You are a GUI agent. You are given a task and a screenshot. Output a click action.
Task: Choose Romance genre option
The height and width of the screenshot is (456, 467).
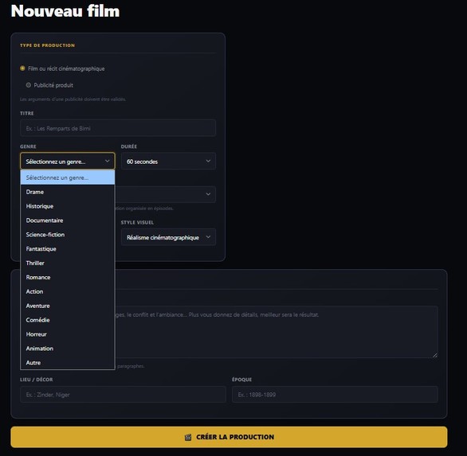[x=68, y=277]
